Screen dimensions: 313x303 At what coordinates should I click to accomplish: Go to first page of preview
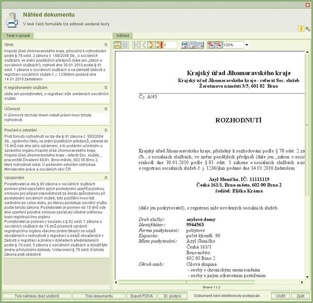point(136,45)
